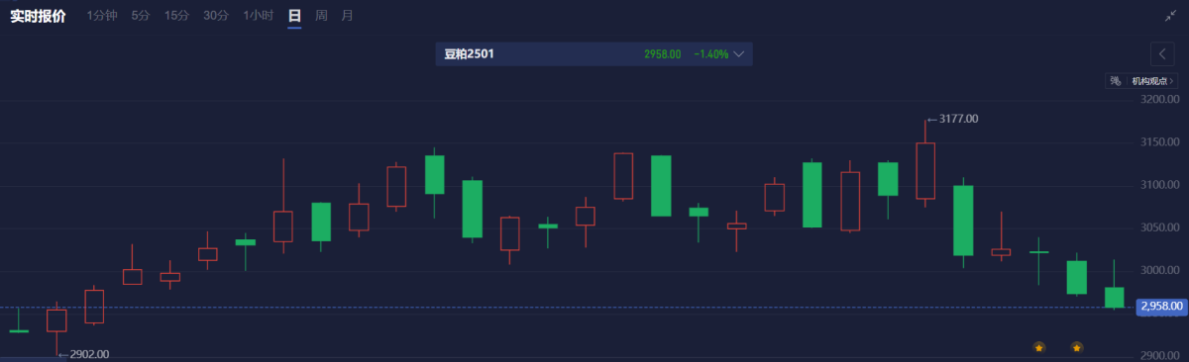The height and width of the screenshot is (362, 1189).
Task: Switch to 月 monthly chart
Action: (x=346, y=16)
